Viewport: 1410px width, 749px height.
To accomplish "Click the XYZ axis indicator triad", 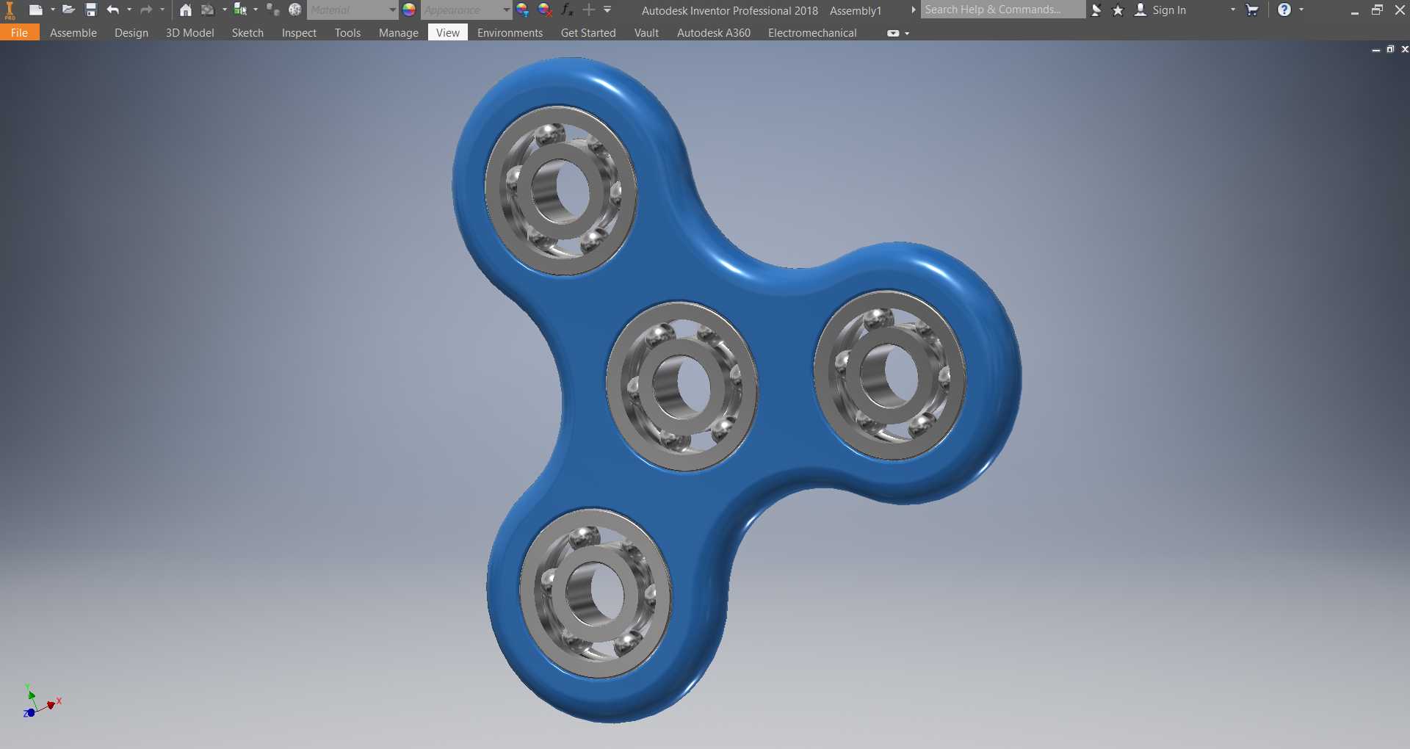I will (x=41, y=701).
